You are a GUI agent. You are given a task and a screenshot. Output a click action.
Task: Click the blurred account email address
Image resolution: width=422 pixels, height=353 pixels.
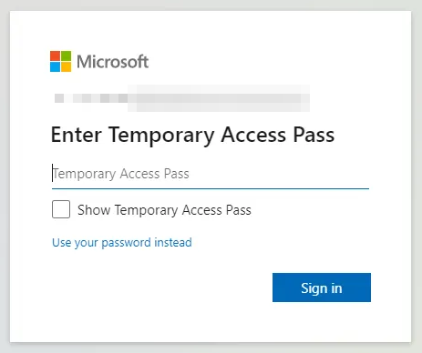pos(181,98)
